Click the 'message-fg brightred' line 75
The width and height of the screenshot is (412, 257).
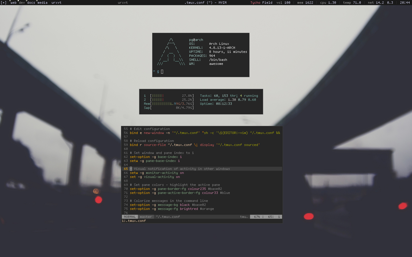coord(172,209)
